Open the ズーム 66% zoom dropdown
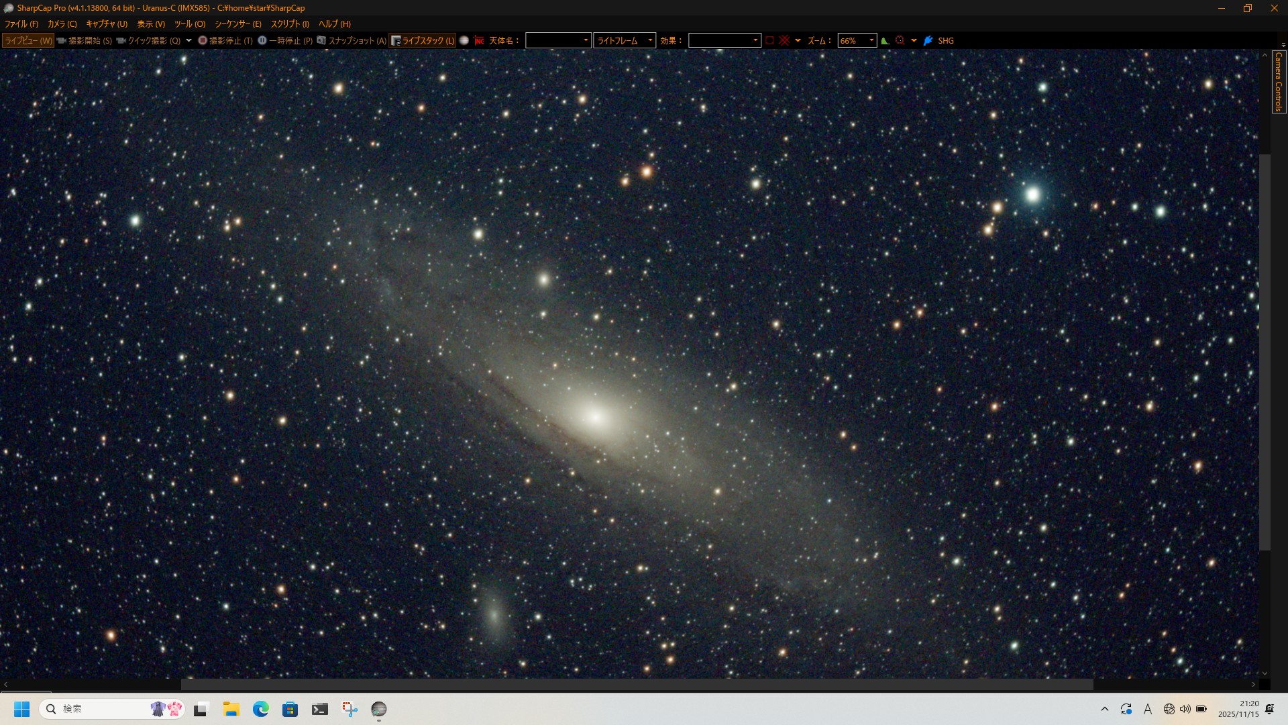Image resolution: width=1288 pixels, height=725 pixels. tap(871, 40)
